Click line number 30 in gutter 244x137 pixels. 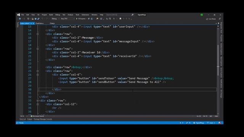[x=30, y=89]
